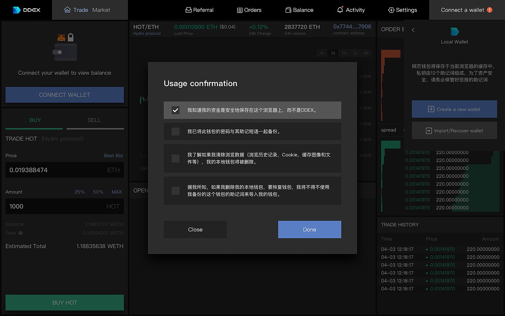Collapse the wallet panel using the back chevron
This screenshot has height=316, width=505.
413,30
